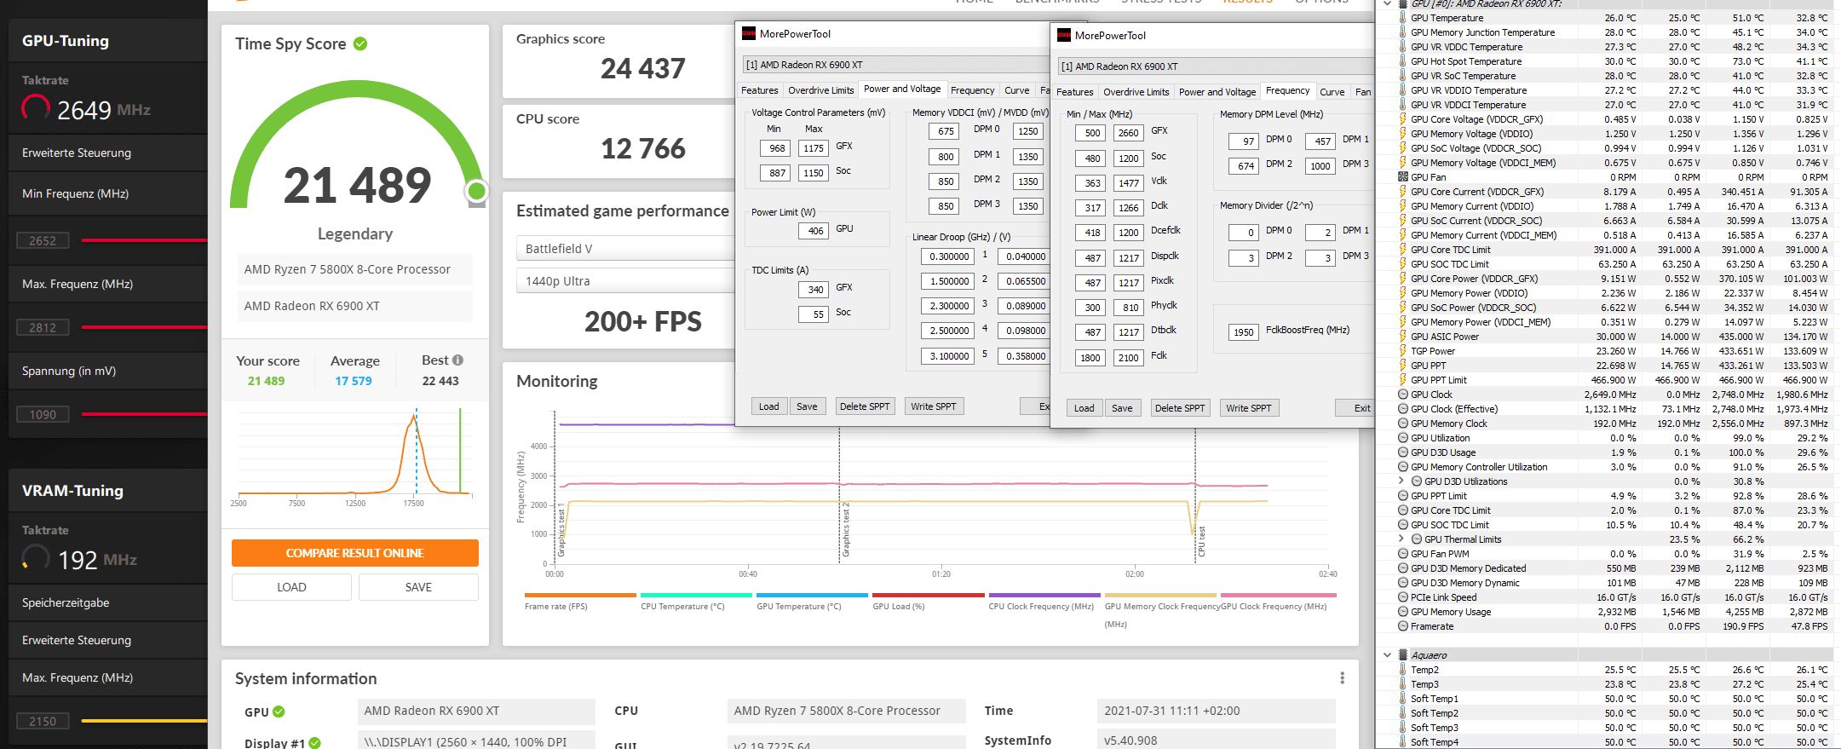Click the green check beside Display #1
The image size is (1841, 749).
[x=314, y=743]
